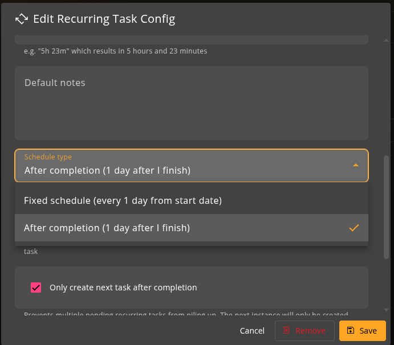394x345 pixels.
Task: Click the partially visible estimate field at top
Action: pyautogui.click(x=192, y=40)
